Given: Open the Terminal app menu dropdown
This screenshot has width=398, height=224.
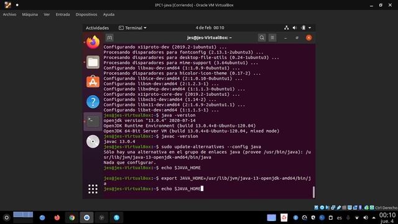Looking at the screenshot, I should pyautogui.click(x=132, y=27).
